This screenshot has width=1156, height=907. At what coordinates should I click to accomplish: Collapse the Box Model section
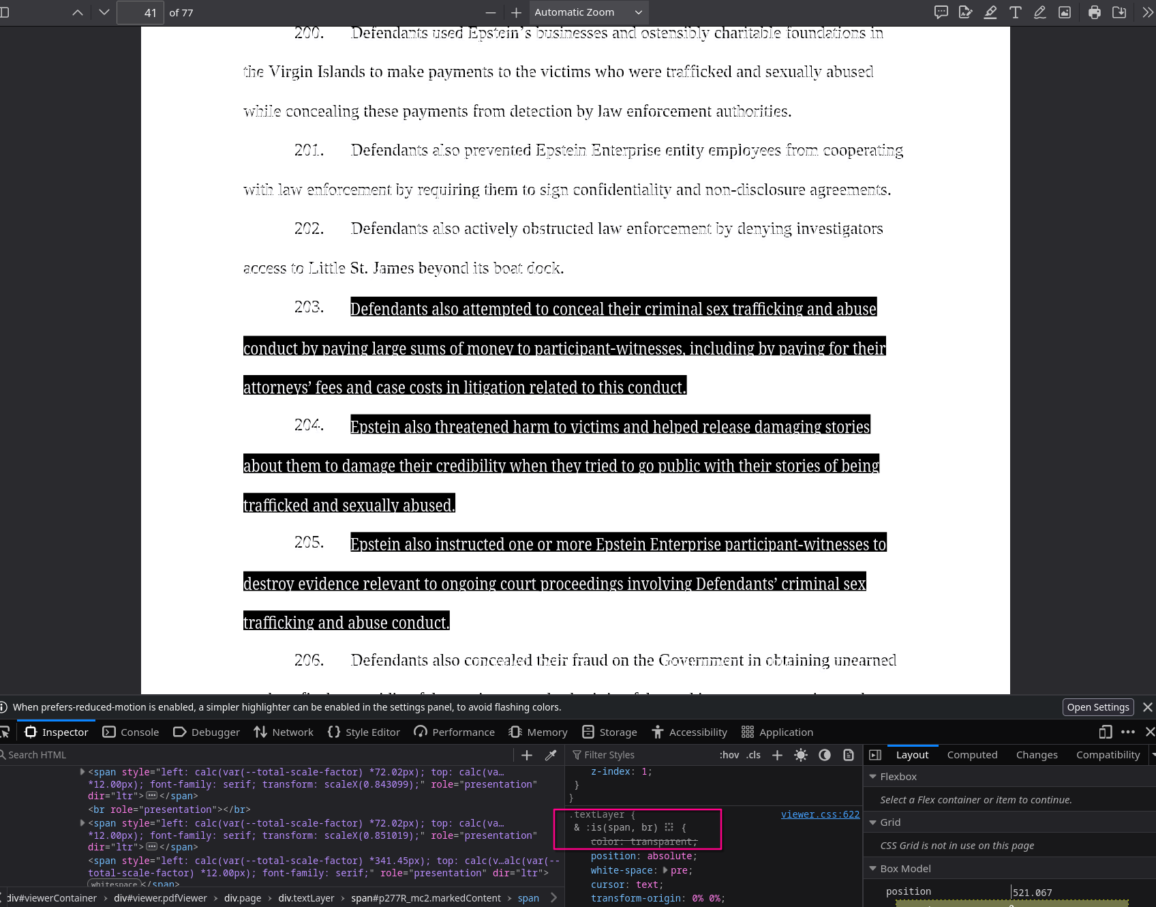(872, 869)
